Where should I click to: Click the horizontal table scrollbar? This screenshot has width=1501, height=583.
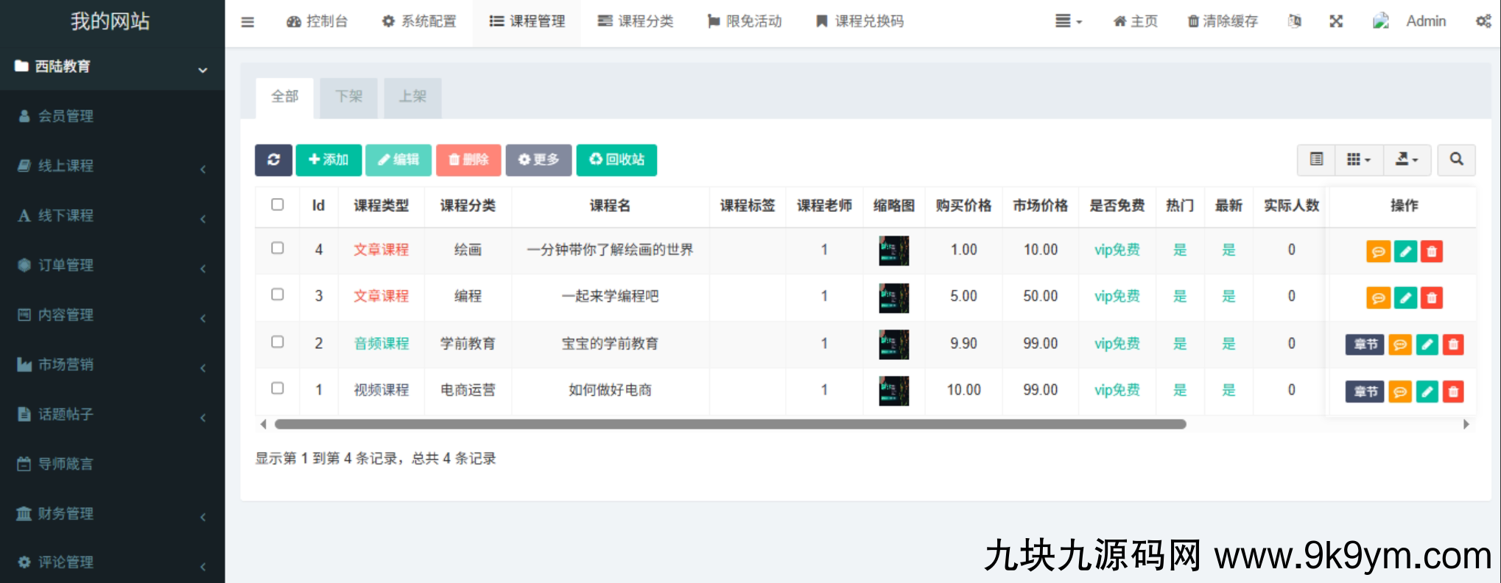point(729,424)
